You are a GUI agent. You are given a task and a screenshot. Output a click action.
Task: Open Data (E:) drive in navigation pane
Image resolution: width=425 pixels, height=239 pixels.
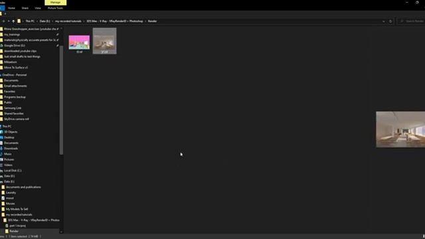(9, 181)
